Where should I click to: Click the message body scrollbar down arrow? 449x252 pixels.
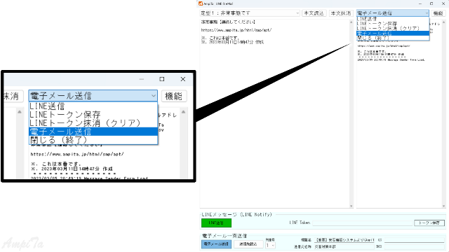(x=351, y=206)
